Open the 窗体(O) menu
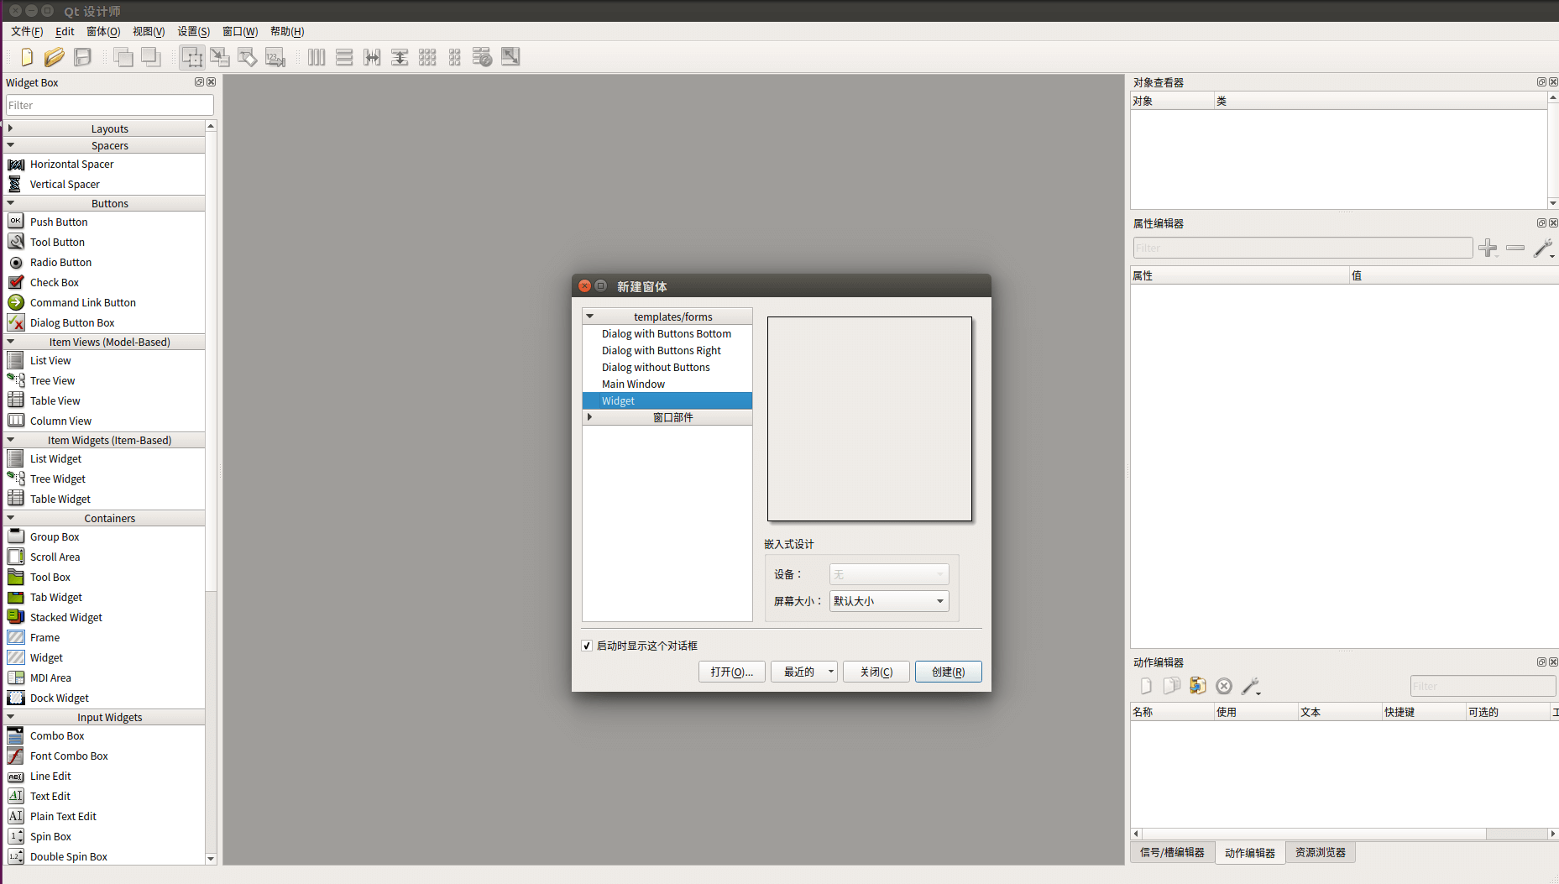Screen dimensions: 1559x884 click(x=103, y=31)
